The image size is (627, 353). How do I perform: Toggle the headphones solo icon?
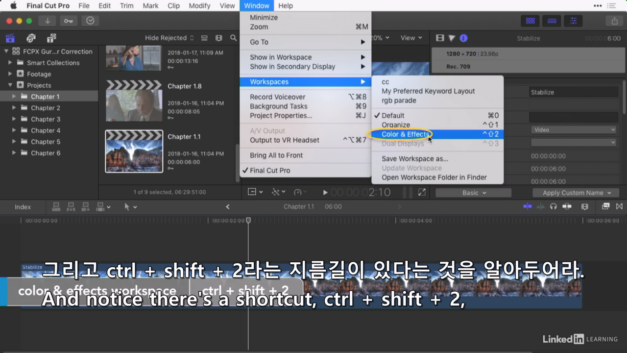554,206
